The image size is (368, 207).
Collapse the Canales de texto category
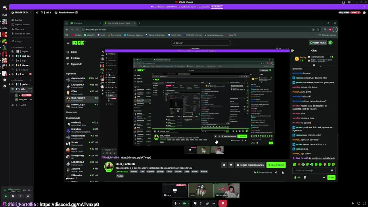click(x=19, y=47)
